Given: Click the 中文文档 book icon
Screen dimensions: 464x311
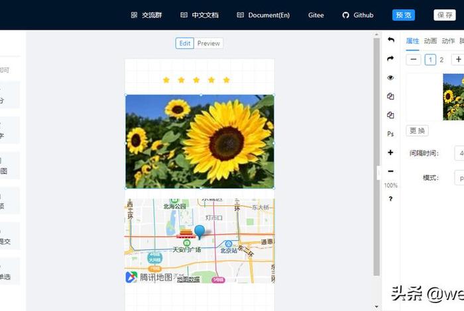Looking at the screenshot, I should click(x=184, y=15).
